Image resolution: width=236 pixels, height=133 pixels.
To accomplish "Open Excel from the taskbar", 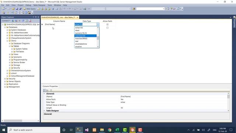I will tap(117, 130).
